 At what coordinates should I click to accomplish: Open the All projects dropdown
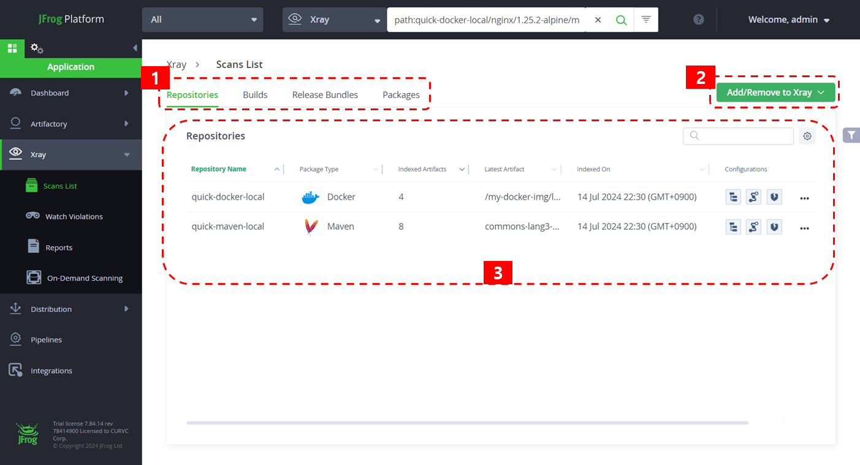pyautogui.click(x=203, y=20)
